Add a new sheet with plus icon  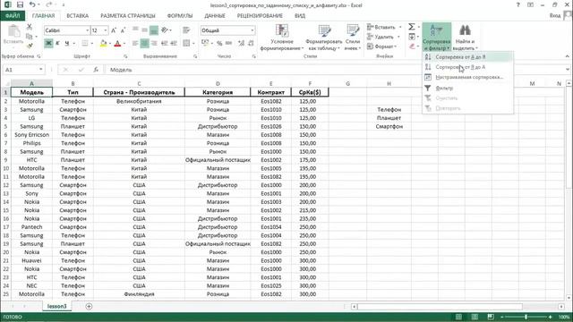(89, 306)
